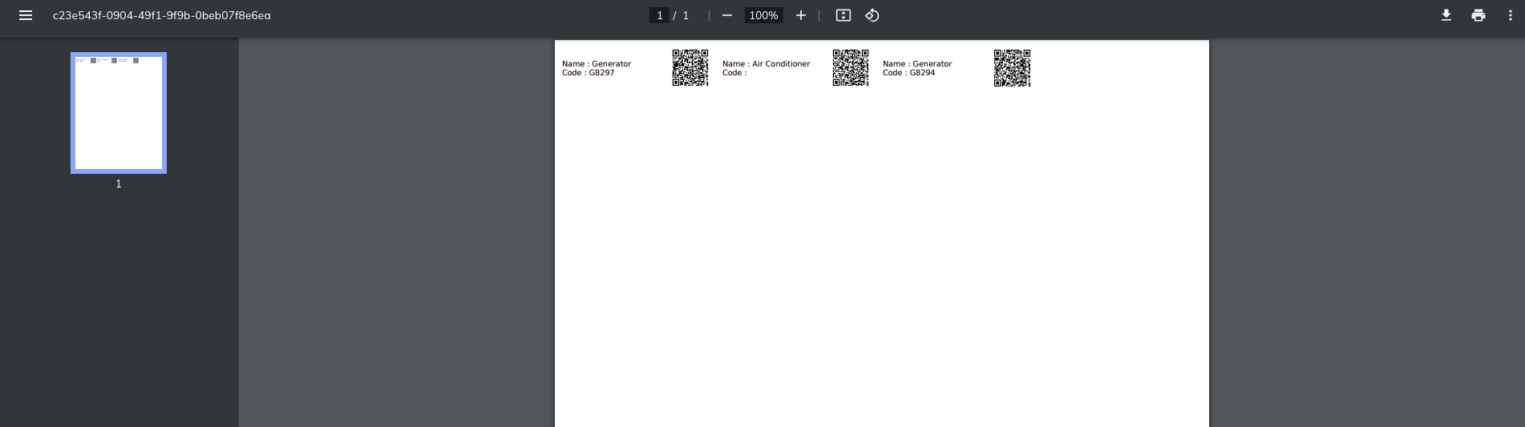The width and height of the screenshot is (1525, 427).
Task: Print the PDF document
Action: pyautogui.click(x=1478, y=15)
